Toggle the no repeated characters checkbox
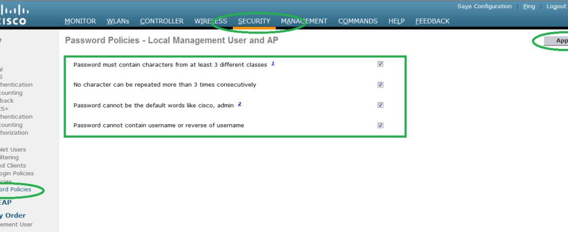 pos(381,85)
